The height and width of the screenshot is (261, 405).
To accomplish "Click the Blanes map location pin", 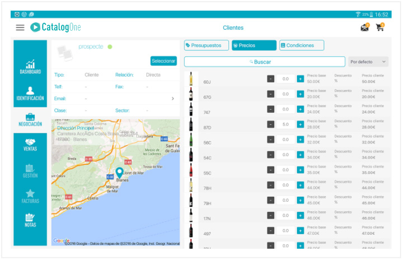I will coord(119,172).
